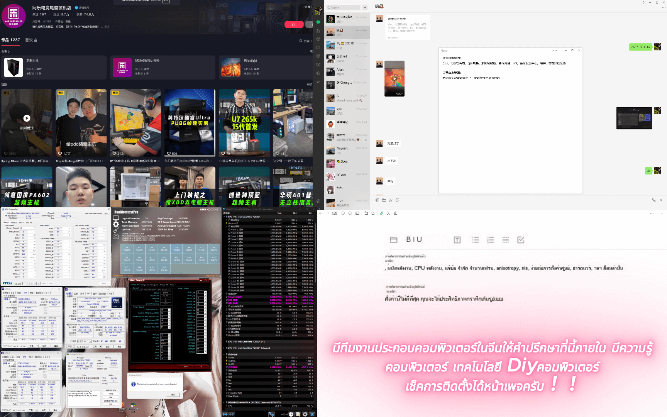Screen dimensions: 667x417
Task: Open the Command Rate dropdown in MemTweakIt
Action: (x=165, y=327)
